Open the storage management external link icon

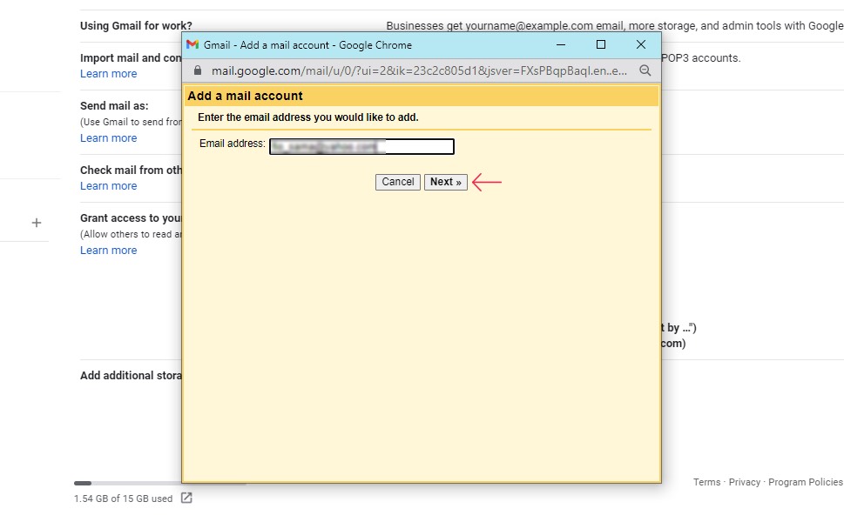[186, 498]
